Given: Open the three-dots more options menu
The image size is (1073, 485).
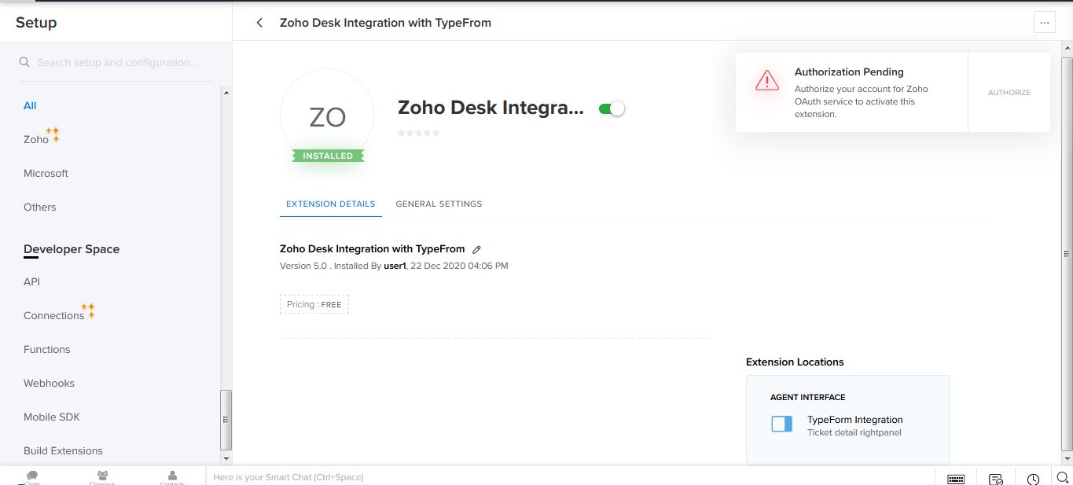Looking at the screenshot, I should (x=1044, y=23).
